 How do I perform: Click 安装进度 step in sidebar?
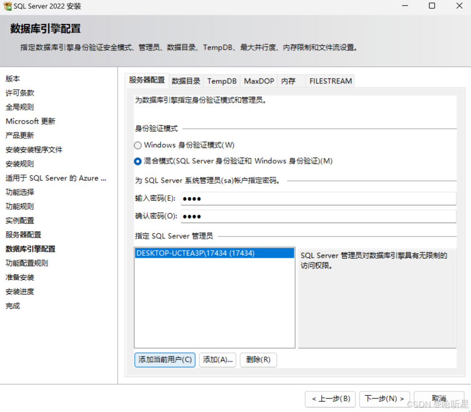click(x=20, y=291)
